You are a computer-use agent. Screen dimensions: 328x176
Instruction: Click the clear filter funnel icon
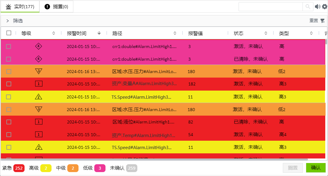click(x=323, y=21)
